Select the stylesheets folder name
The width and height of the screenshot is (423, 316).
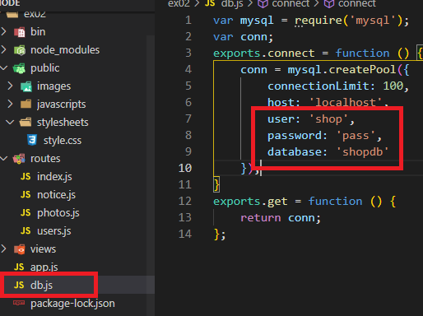click(x=63, y=123)
